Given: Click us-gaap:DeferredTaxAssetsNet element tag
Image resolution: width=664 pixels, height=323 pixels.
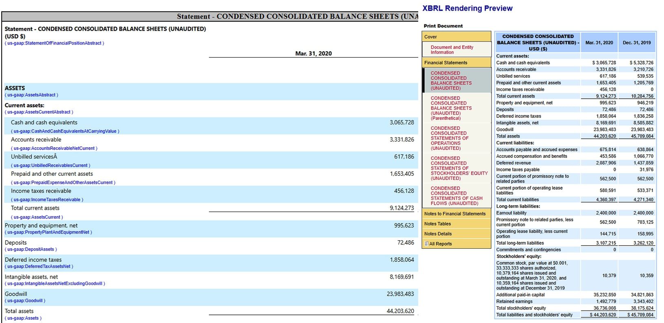Looking at the screenshot, I should click(x=39, y=266).
